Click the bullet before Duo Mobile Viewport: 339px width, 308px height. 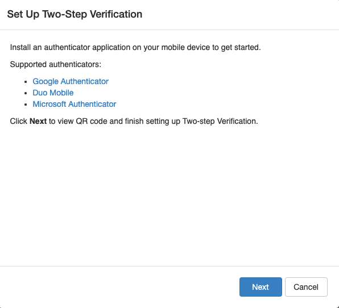click(x=26, y=93)
